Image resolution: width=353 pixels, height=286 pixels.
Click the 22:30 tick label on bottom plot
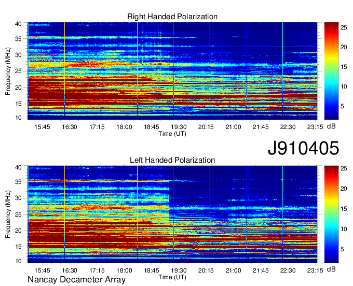tap(288, 270)
